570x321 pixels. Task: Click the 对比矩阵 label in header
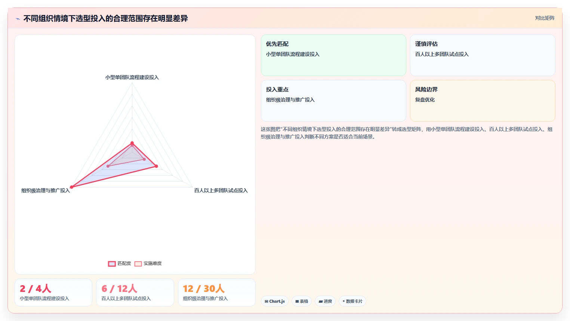click(545, 18)
